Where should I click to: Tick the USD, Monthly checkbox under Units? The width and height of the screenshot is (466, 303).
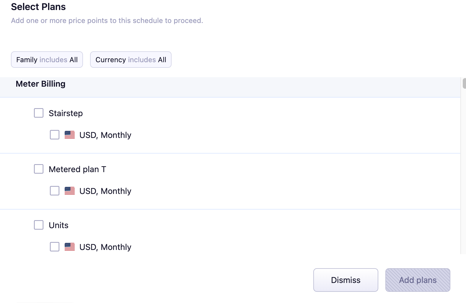click(x=55, y=247)
